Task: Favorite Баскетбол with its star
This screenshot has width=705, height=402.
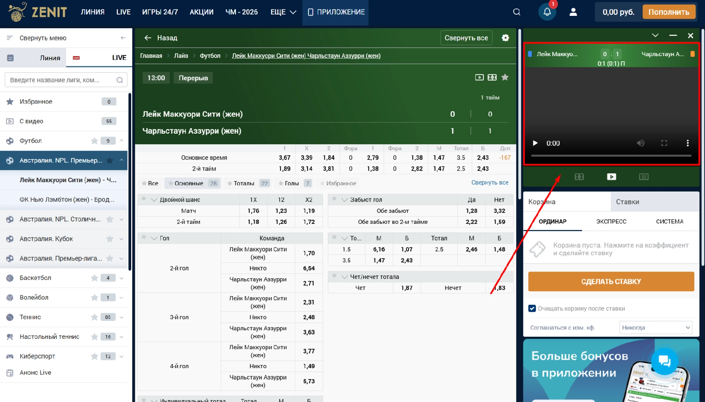Action: tap(95, 278)
